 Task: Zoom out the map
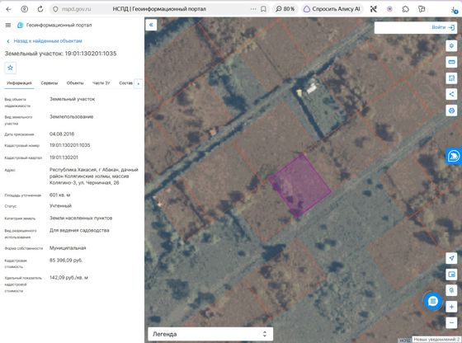tap(451, 322)
